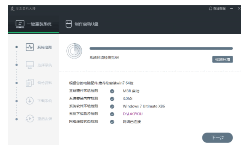The height and width of the screenshot is (149, 247).
Task: Click the check mark beside 系统下载路径检测
Action: (x=112, y=114)
